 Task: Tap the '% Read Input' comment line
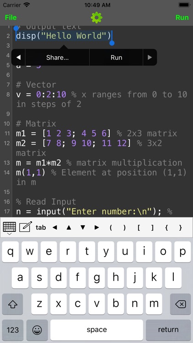46,202
